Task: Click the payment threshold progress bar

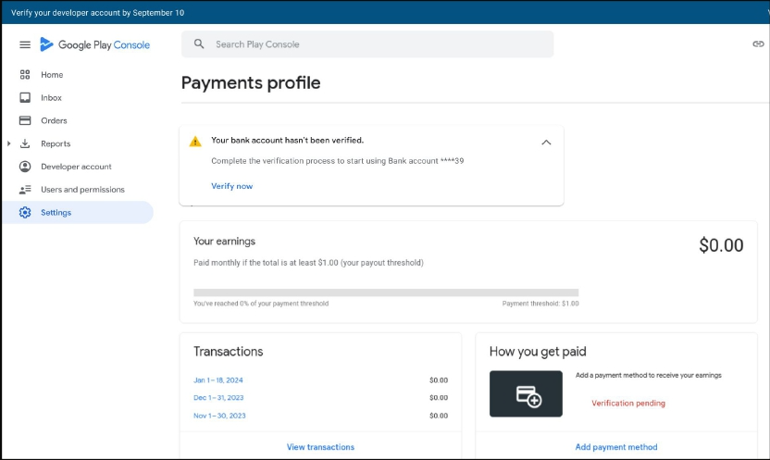Action: [386, 292]
